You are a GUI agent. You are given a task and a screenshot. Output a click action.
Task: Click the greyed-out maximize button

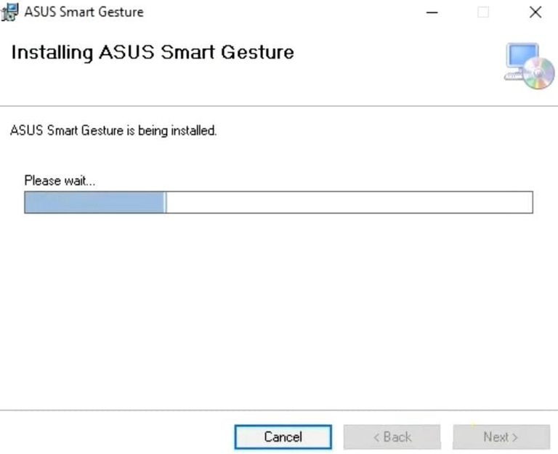pyautogui.click(x=483, y=12)
